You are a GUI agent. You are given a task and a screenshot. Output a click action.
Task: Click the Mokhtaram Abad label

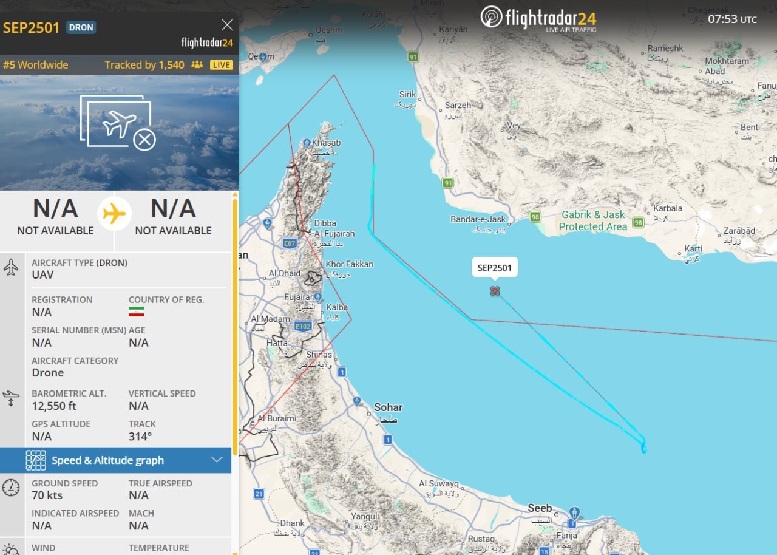click(x=727, y=66)
